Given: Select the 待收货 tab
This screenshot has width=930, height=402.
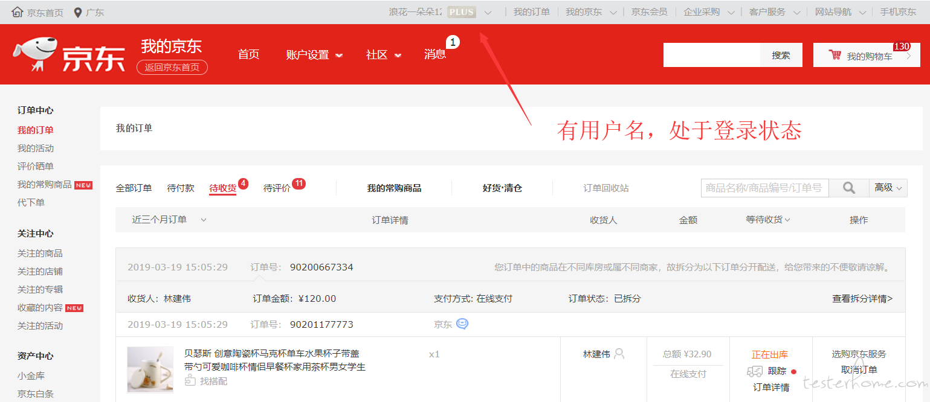Looking at the screenshot, I should [222, 188].
